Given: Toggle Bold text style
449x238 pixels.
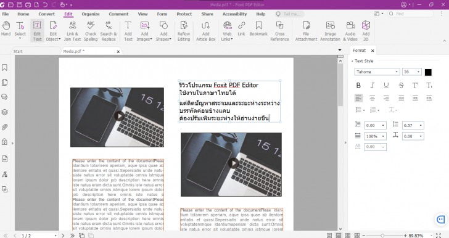Looking at the screenshot, I should [358, 85].
